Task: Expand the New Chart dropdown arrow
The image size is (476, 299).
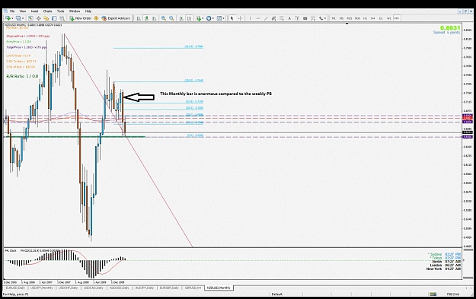Action: 12,18
